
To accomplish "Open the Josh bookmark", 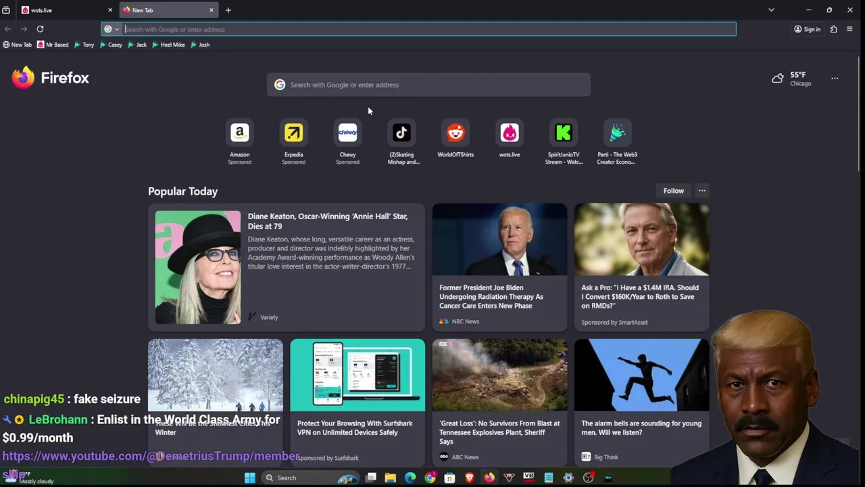I will [199, 45].
